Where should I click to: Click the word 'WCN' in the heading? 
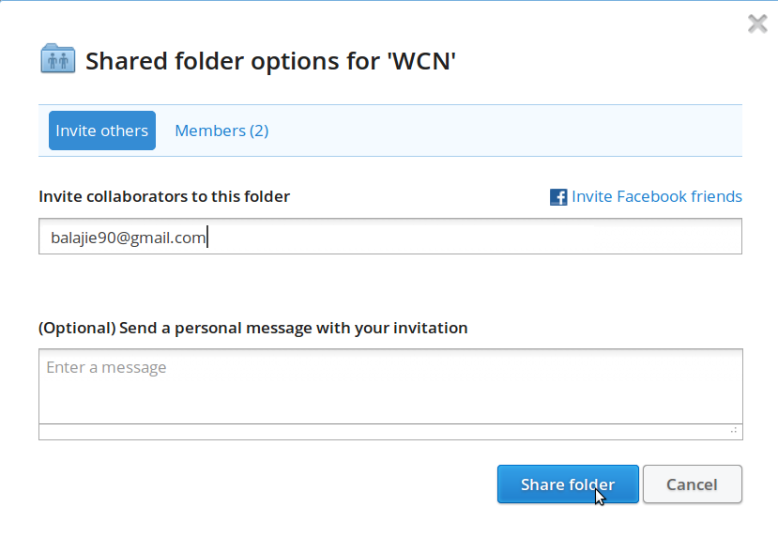[421, 61]
